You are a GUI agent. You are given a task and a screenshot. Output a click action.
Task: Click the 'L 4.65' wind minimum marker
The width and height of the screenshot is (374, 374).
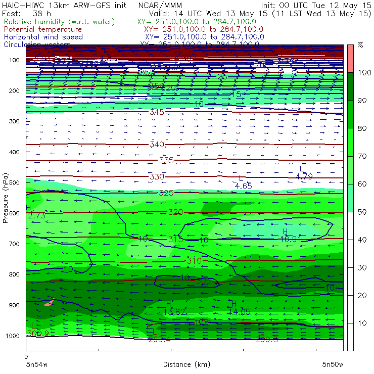point(243,182)
